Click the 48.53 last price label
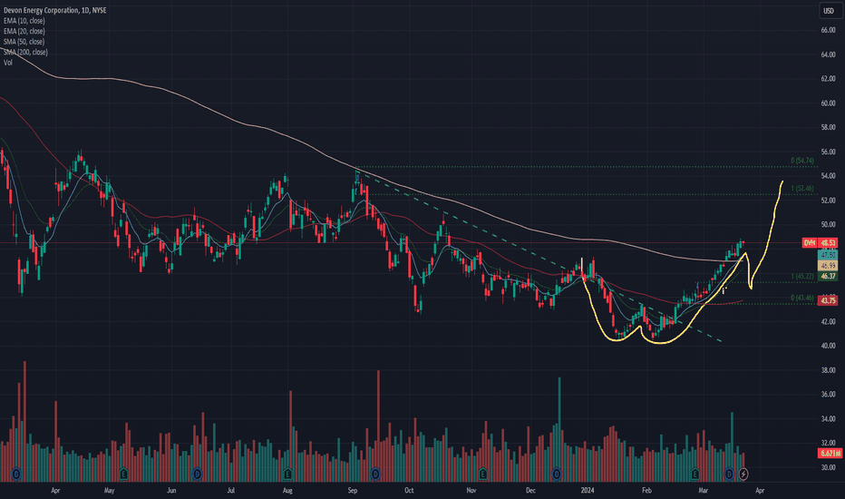Image resolution: width=845 pixels, height=499 pixels. tap(829, 243)
